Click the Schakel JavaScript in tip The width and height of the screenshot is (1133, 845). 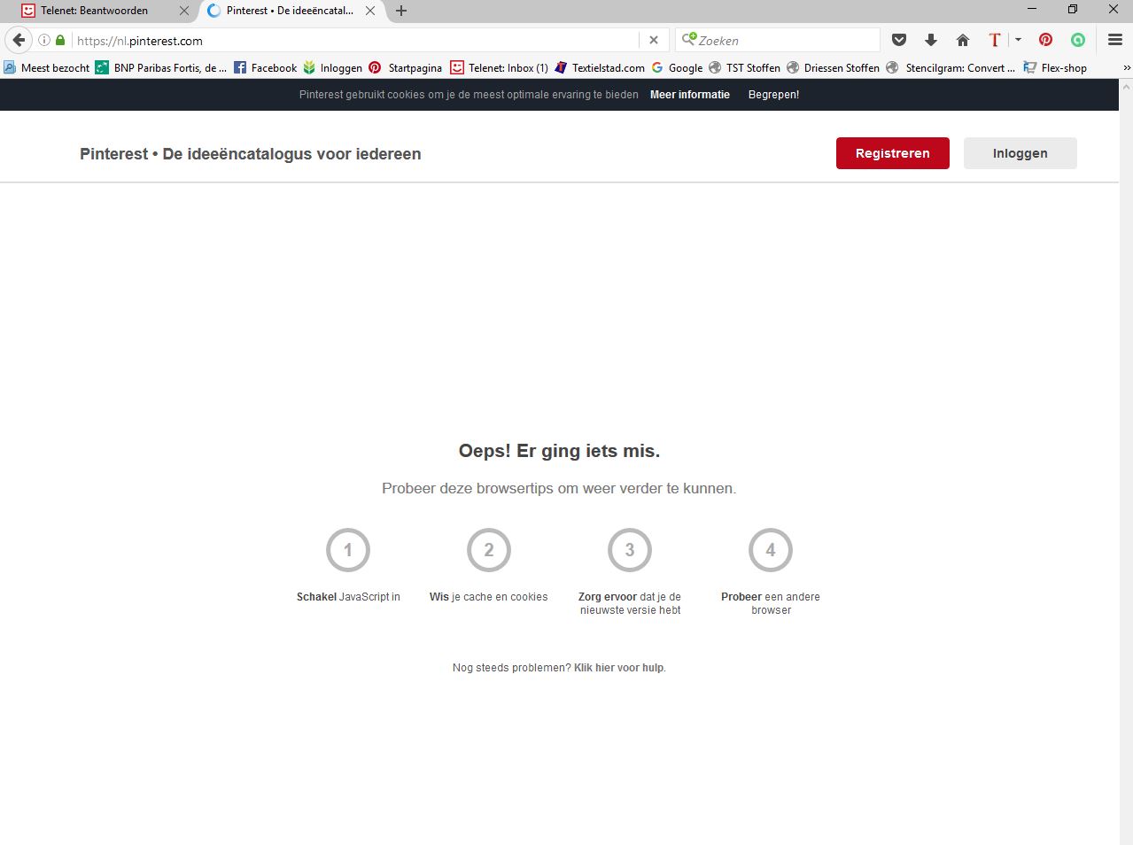[x=348, y=597]
